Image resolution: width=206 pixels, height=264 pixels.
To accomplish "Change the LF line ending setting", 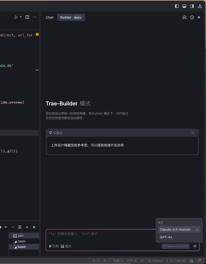I will pyautogui.click(x=142, y=261).
